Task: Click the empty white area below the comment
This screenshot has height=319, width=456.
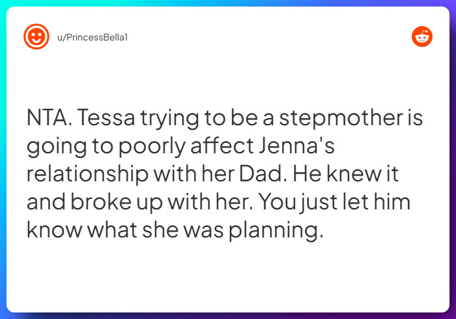Action: point(228,281)
